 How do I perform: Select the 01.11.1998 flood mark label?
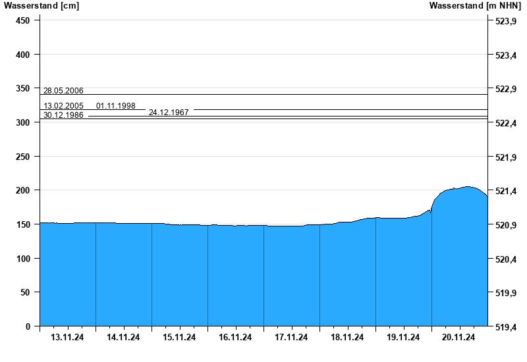pos(116,106)
